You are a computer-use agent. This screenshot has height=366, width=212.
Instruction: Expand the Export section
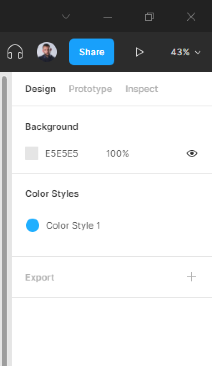(x=40, y=277)
